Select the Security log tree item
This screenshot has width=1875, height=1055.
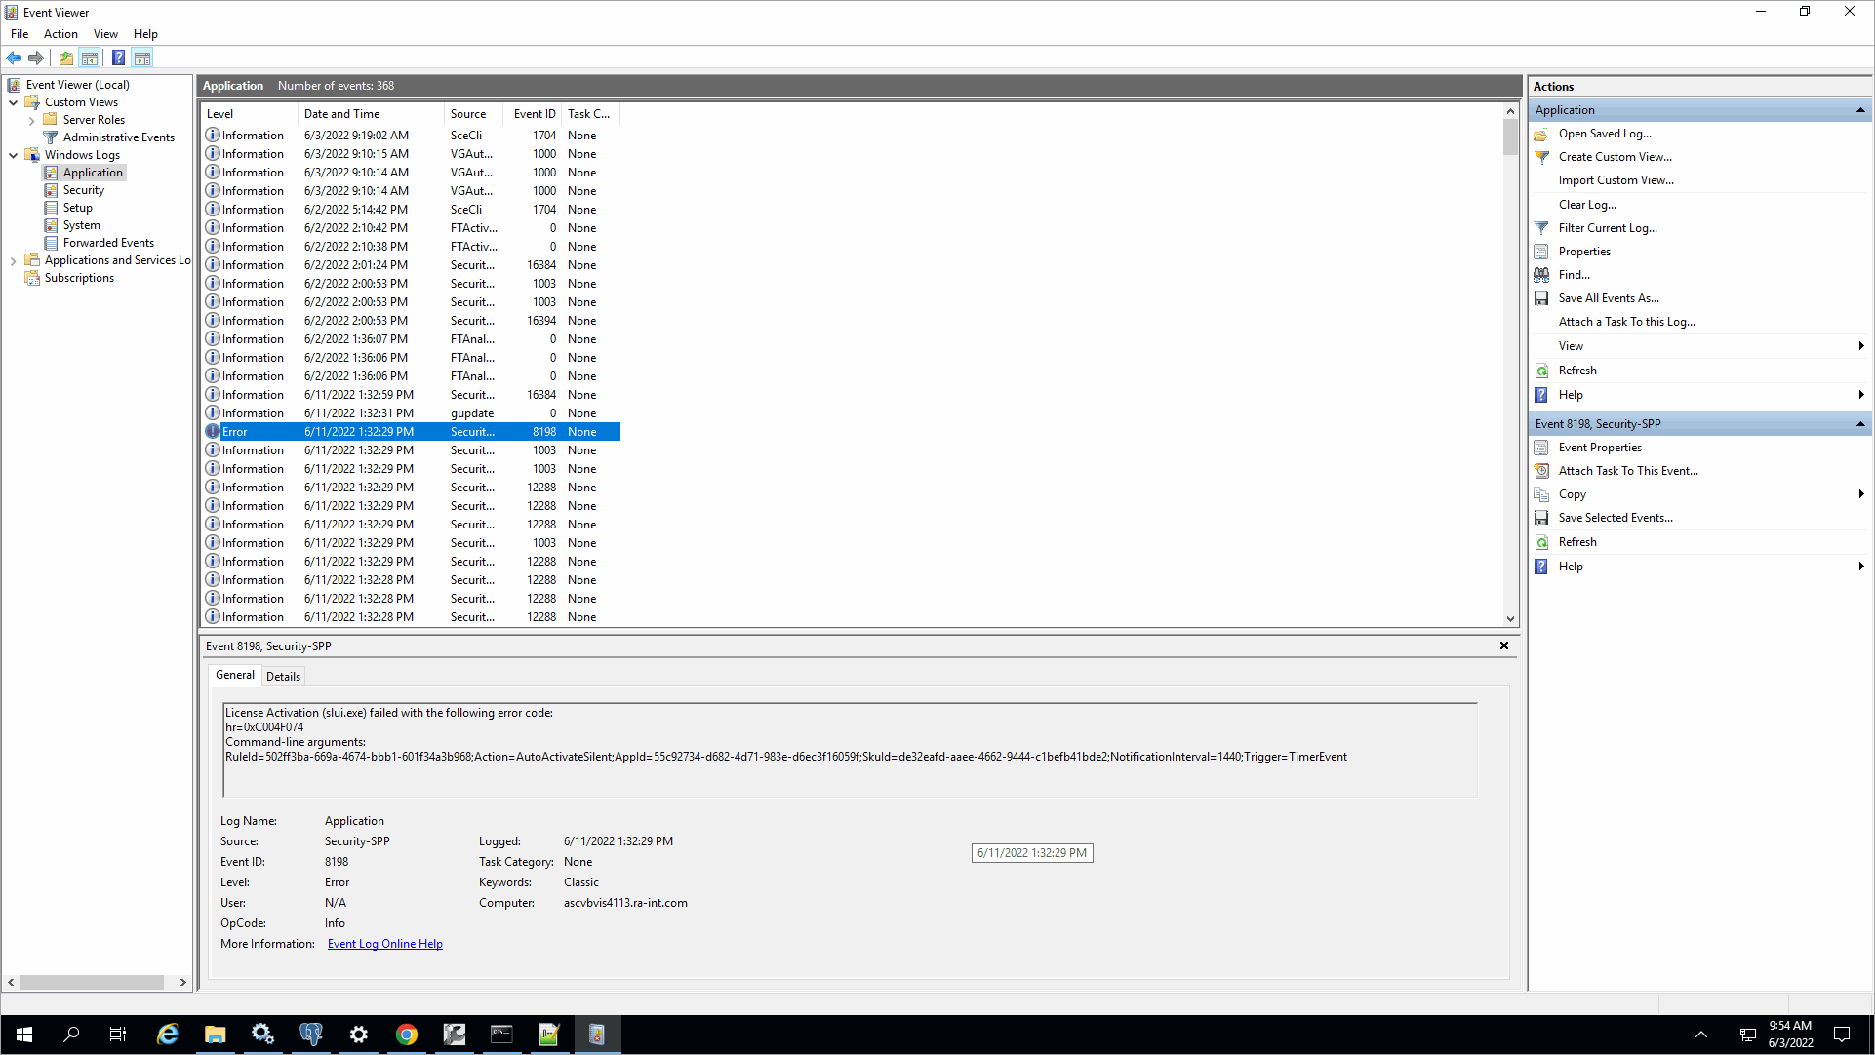[83, 190]
